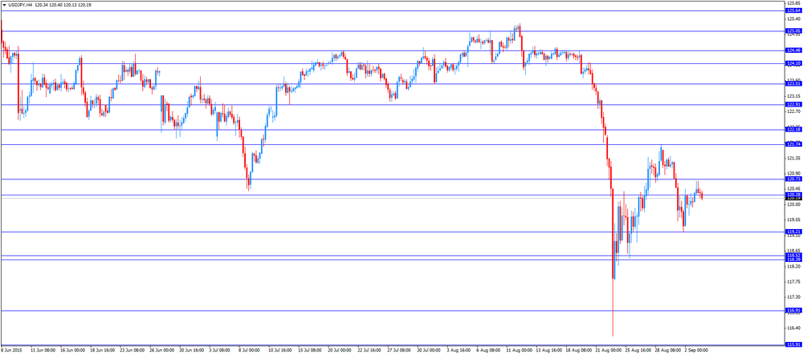Select the 124.10 horizontal line price label

[794, 63]
